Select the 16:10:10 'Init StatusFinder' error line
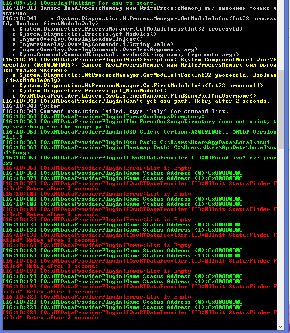Screen dimensions: 290x333 (139, 212)
